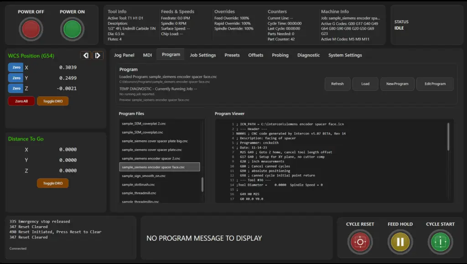This screenshot has width=467, height=264.
Task: Zero the Y axis position
Action: coord(16,78)
